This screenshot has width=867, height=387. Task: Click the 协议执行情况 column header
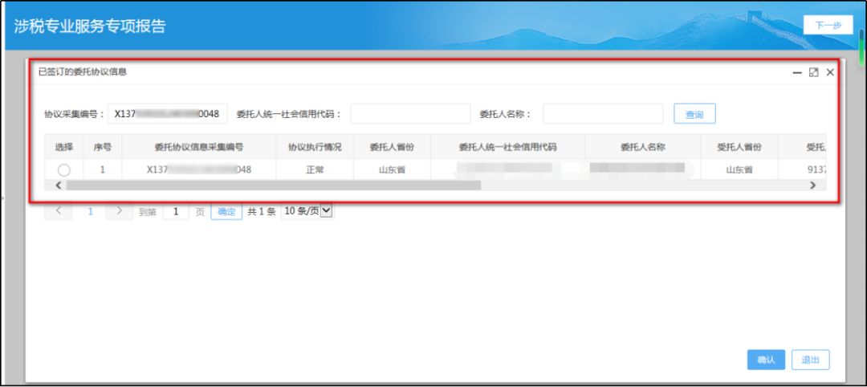point(315,147)
